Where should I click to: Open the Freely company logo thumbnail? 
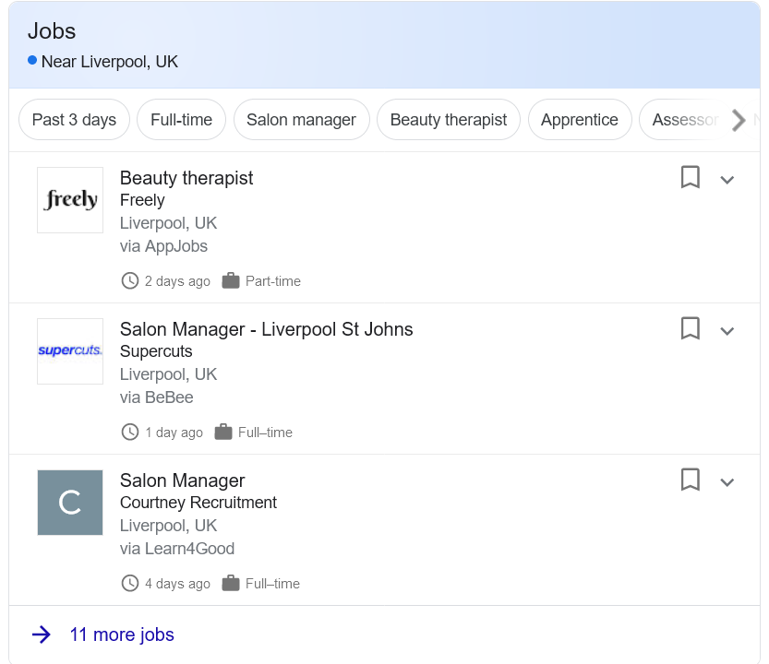70,200
